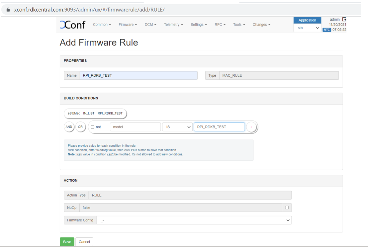This screenshot has height=247, width=368.
Task: Click the eStbMac IN_LIST condition pill
Action: pyautogui.click(x=95, y=113)
